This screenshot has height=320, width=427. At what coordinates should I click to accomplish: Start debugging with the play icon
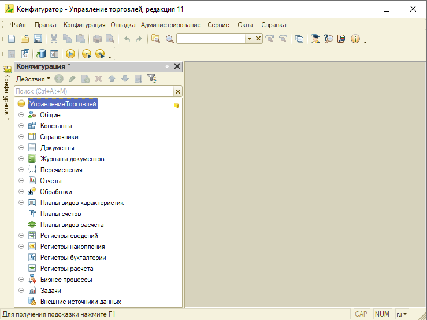(x=70, y=54)
